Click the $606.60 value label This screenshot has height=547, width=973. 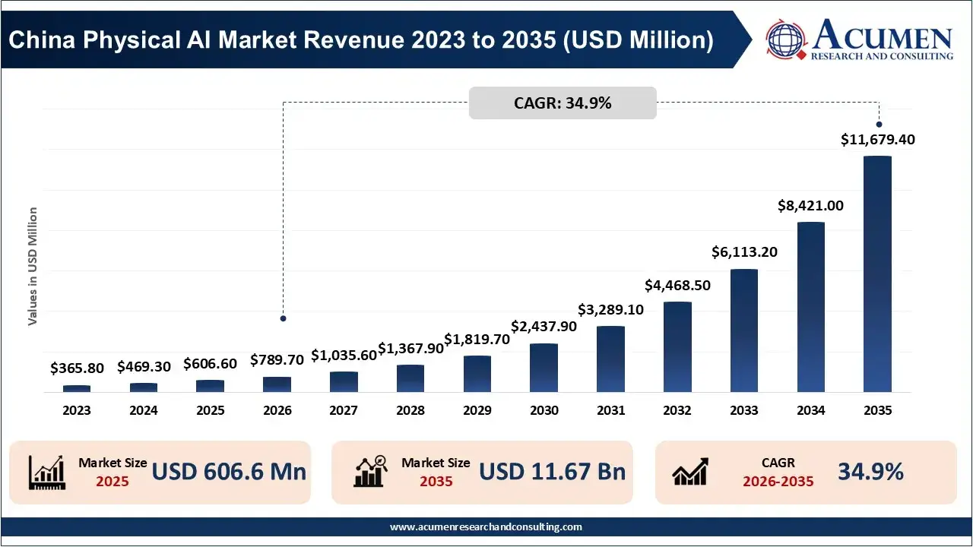tap(211, 364)
